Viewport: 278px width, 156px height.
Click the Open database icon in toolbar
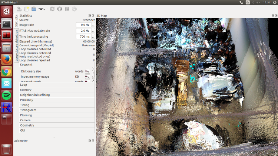point(33,9)
